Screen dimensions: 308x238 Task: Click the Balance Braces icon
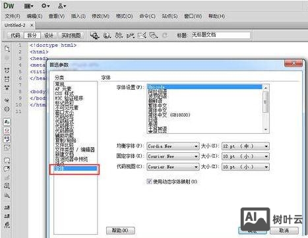pos(7,109)
